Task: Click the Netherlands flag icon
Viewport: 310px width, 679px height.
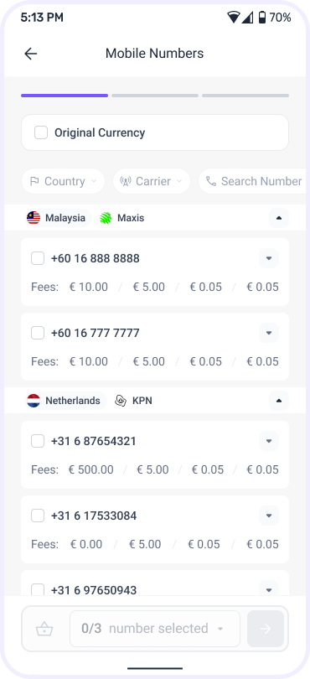Action: point(34,401)
